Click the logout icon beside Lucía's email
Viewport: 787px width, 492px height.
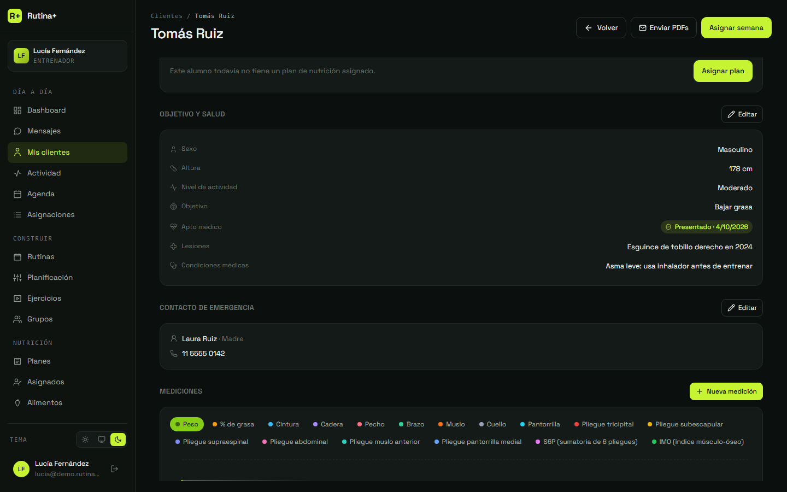click(x=115, y=468)
